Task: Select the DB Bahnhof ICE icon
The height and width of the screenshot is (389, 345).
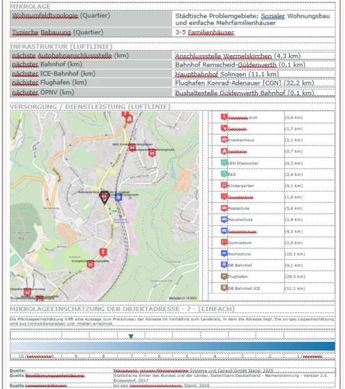Action: point(224,288)
